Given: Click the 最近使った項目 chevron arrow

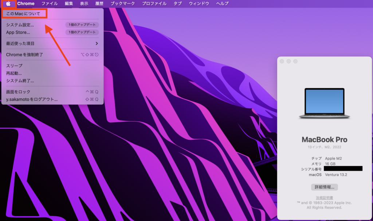Looking at the screenshot, I should tap(97, 44).
